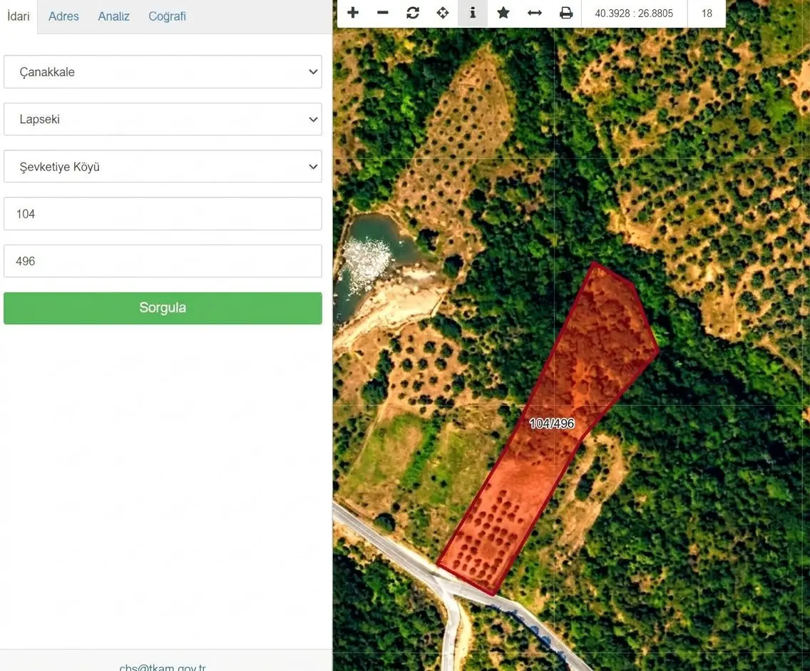The image size is (810, 671).
Task: Click the 104/496 parcel label on map
Action: pos(552,424)
